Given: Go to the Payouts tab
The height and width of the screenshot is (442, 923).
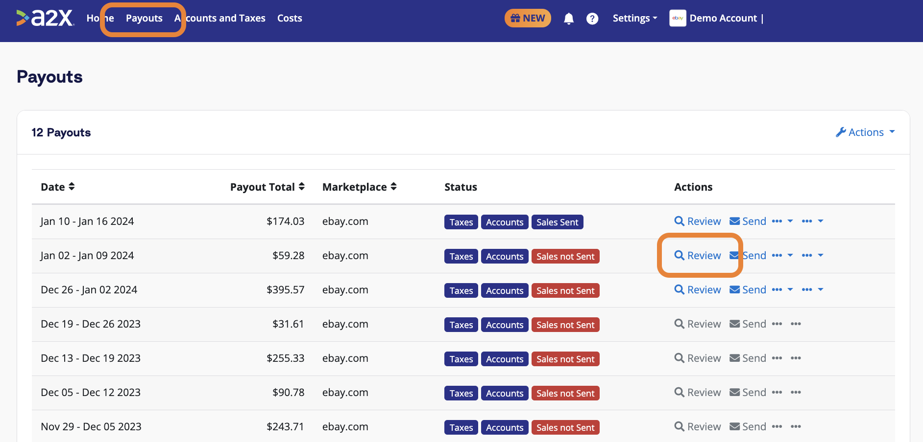Looking at the screenshot, I should (x=144, y=18).
